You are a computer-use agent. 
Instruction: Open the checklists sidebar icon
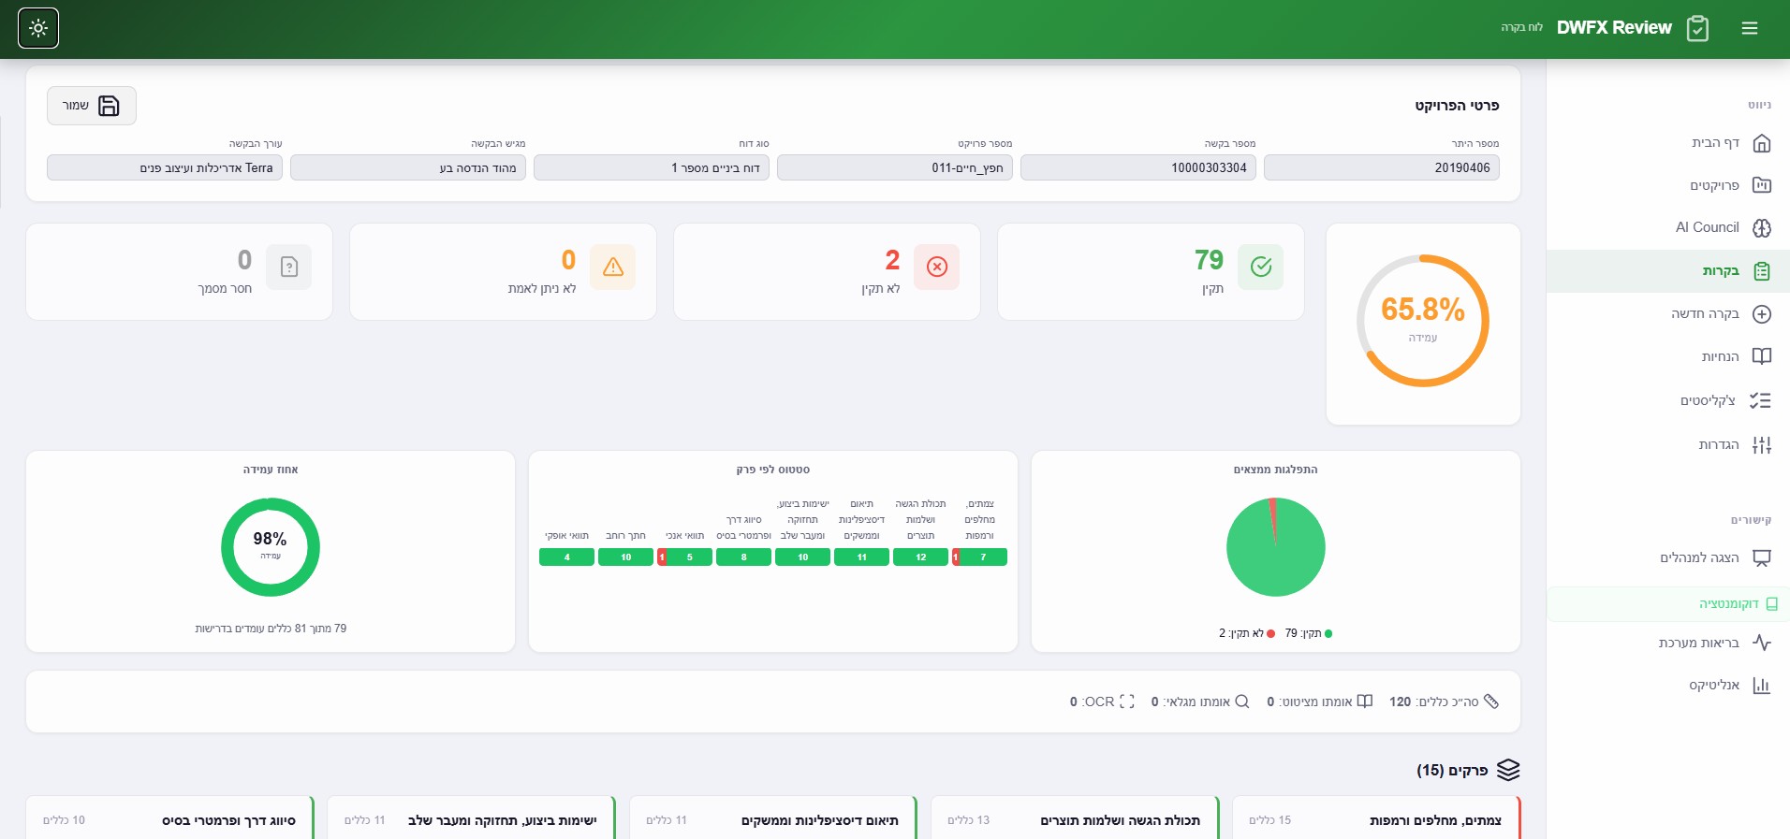coord(1760,400)
